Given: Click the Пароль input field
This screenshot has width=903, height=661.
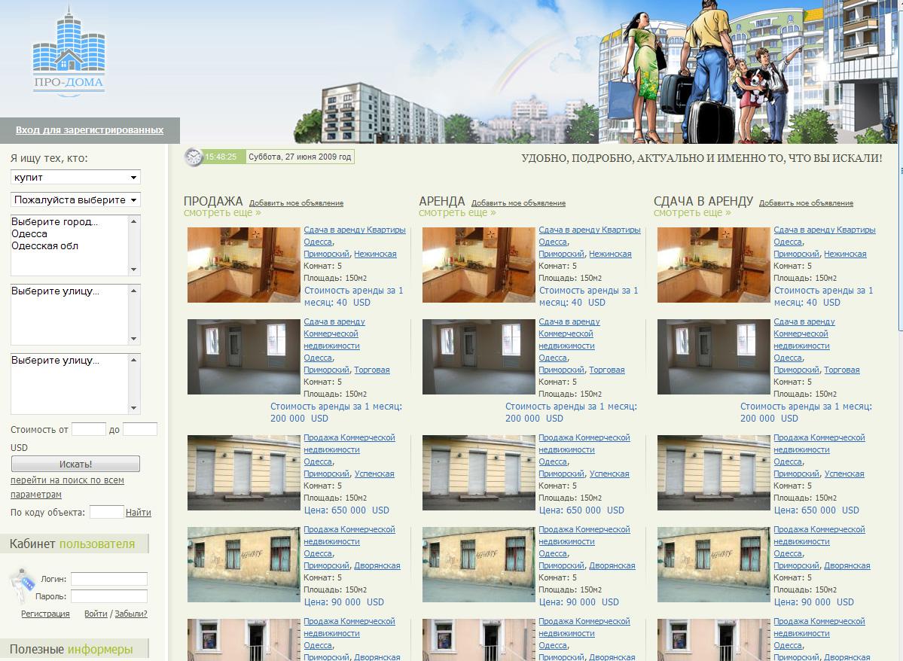Looking at the screenshot, I should pyautogui.click(x=109, y=596).
